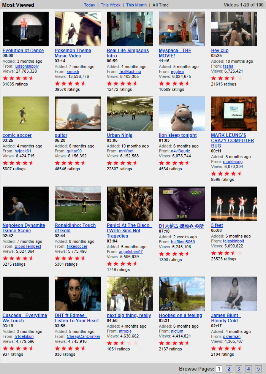
Task: Visit uploader judsonlaipply's profile
Action: click(27, 66)
